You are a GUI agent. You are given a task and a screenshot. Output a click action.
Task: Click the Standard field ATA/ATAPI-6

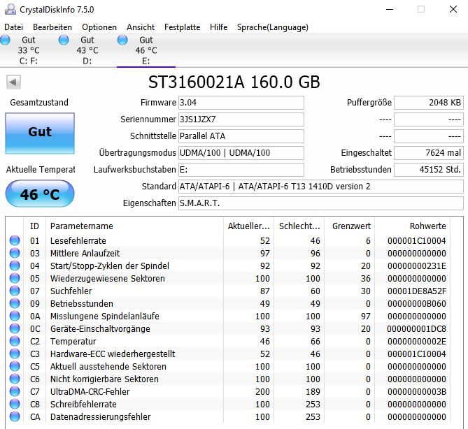(321, 187)
